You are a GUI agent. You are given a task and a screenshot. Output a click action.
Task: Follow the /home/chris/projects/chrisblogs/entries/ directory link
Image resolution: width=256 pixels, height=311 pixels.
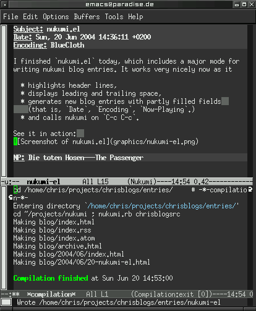[x=161, y=206]
